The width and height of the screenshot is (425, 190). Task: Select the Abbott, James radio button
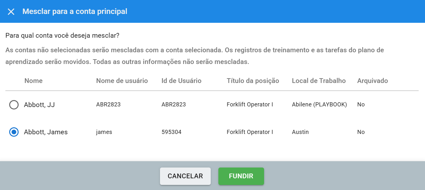(x=14, y=132)
